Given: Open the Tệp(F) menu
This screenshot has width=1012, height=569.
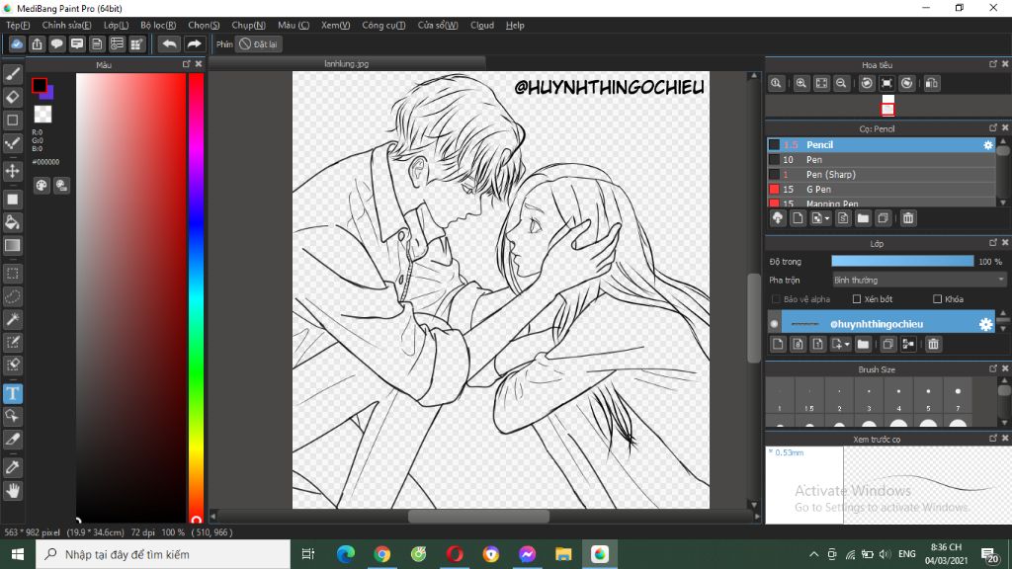Looking at the screenshot, I should (x=18, y=25).
